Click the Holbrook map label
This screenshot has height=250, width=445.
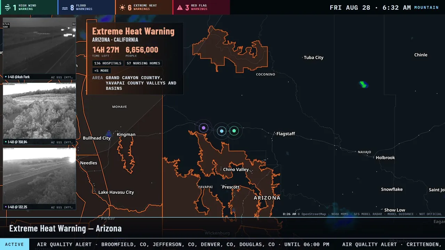coord(385,158)
